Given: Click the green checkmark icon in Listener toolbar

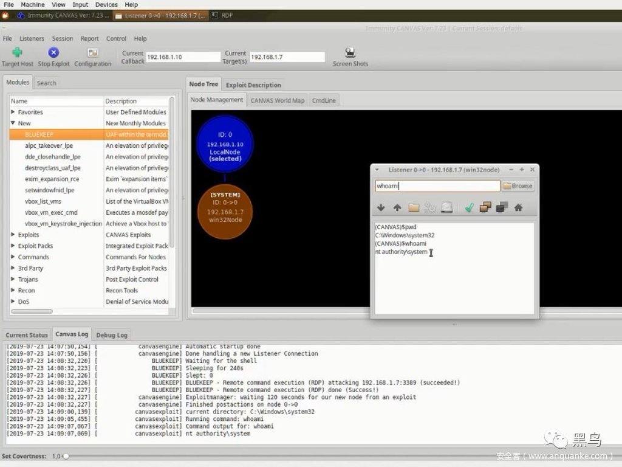Looking at the screenshot, I should pos(470,207).
